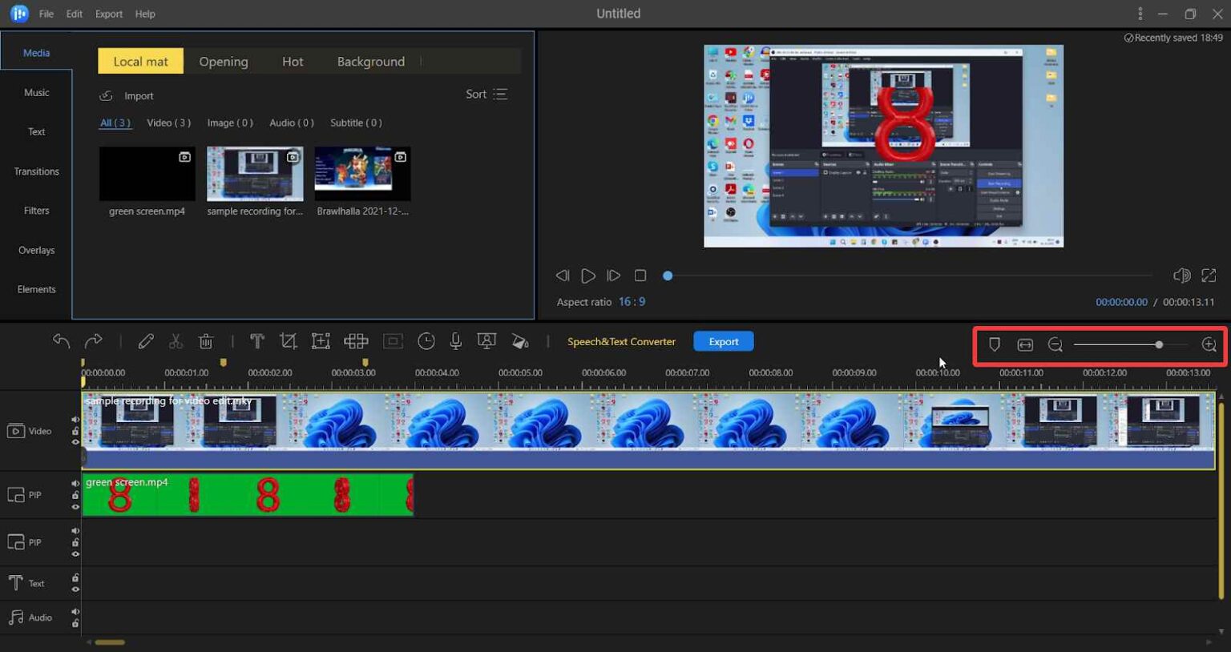Open the Edit menu
The width and height of the screenshot is (1231, 652).
(x=75, y=14)
